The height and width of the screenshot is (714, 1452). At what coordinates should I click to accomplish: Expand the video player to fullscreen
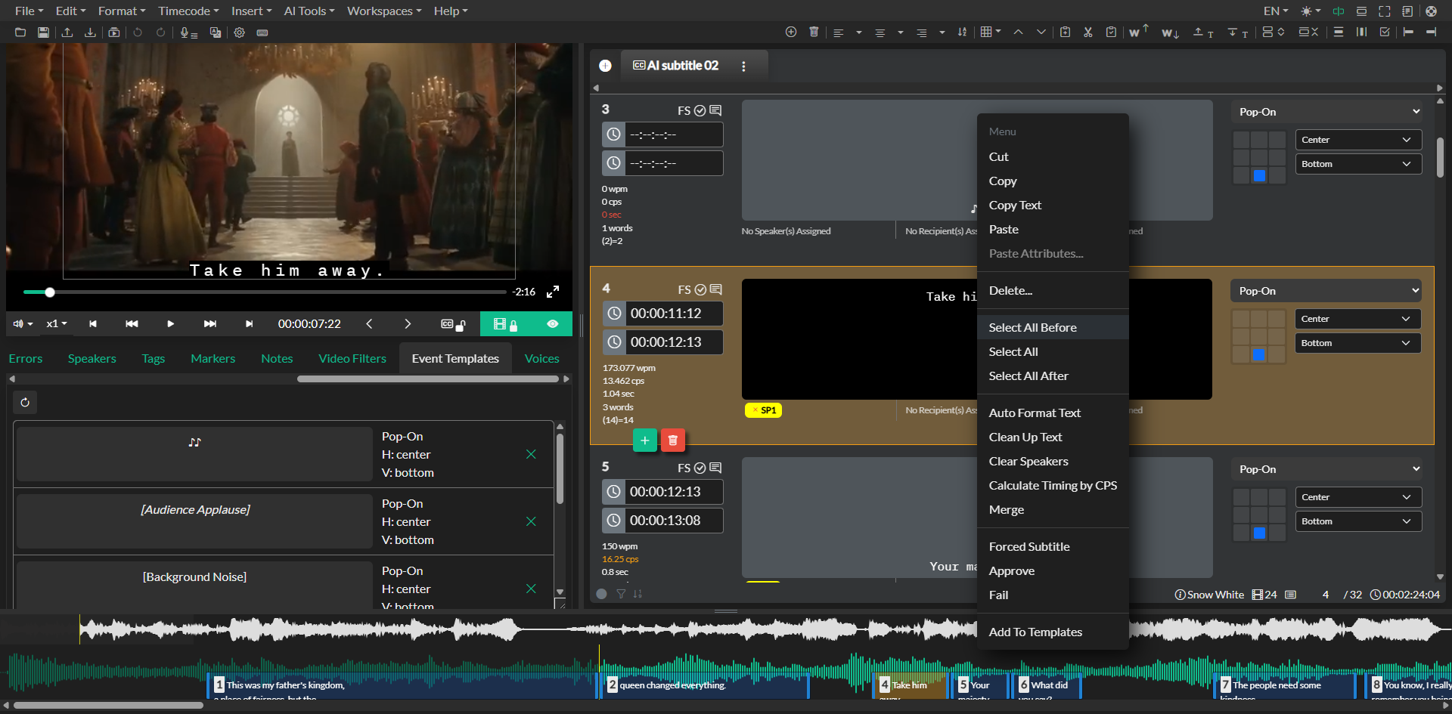coord(553,292)
